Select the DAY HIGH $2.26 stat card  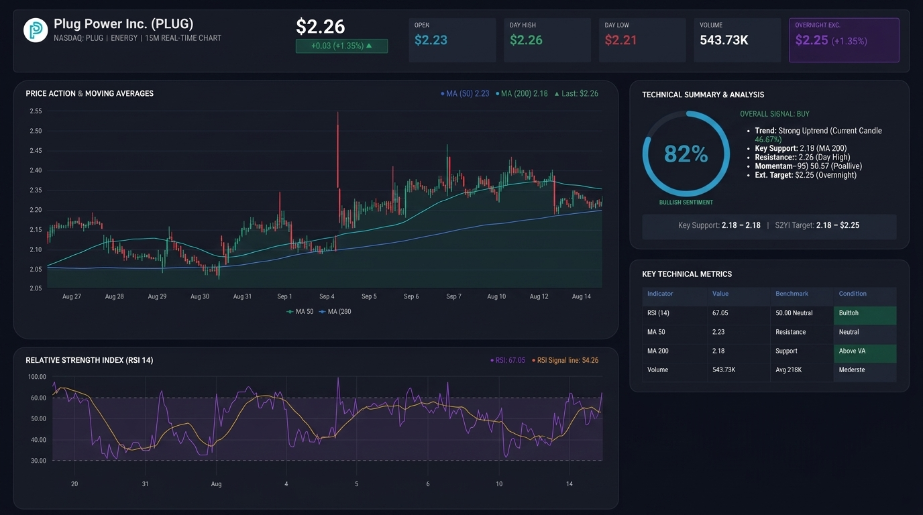click(547, 40)
